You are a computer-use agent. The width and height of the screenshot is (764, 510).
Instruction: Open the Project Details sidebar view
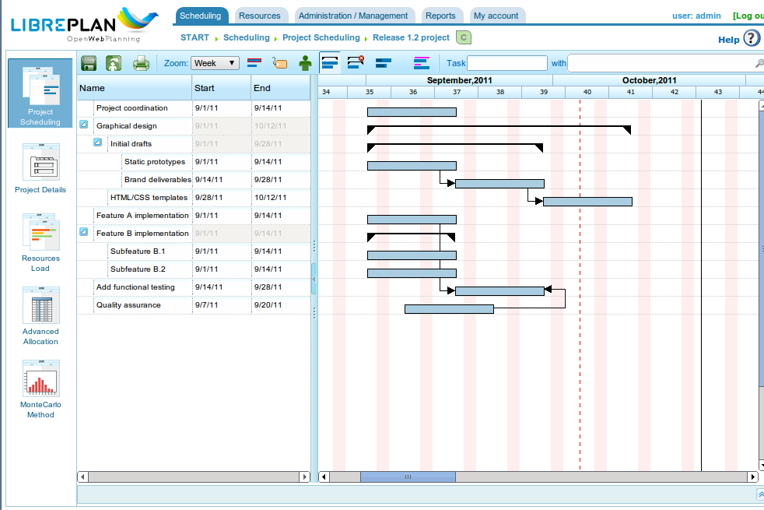point(40,168)
